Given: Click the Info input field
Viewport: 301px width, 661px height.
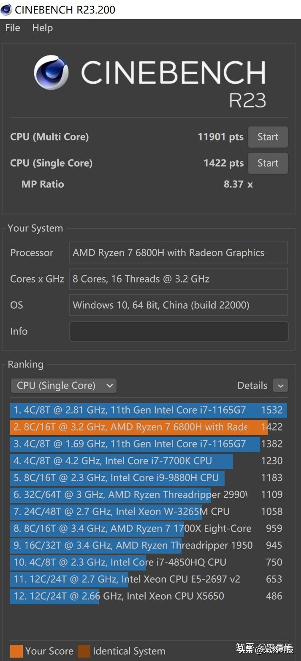Looking at the screenshot, I should click(x=179, y=331).
